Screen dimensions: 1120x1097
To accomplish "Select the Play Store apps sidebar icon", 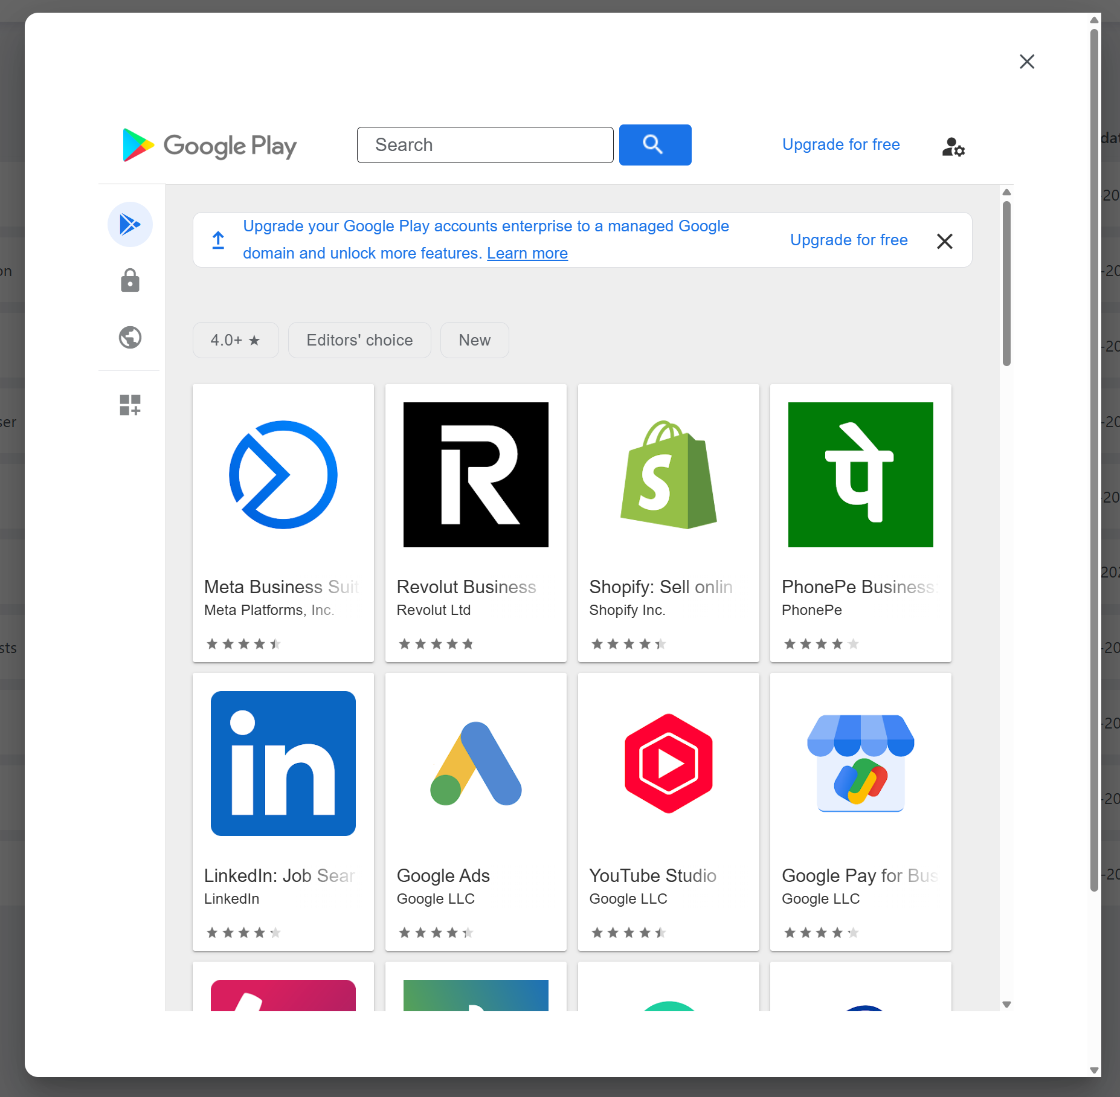I will (x=130, y=225).
